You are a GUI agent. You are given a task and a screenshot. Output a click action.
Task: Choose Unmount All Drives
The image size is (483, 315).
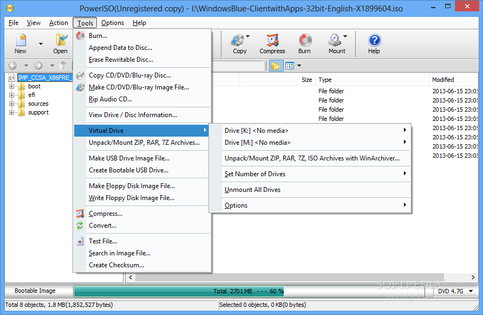pos(310,190)
